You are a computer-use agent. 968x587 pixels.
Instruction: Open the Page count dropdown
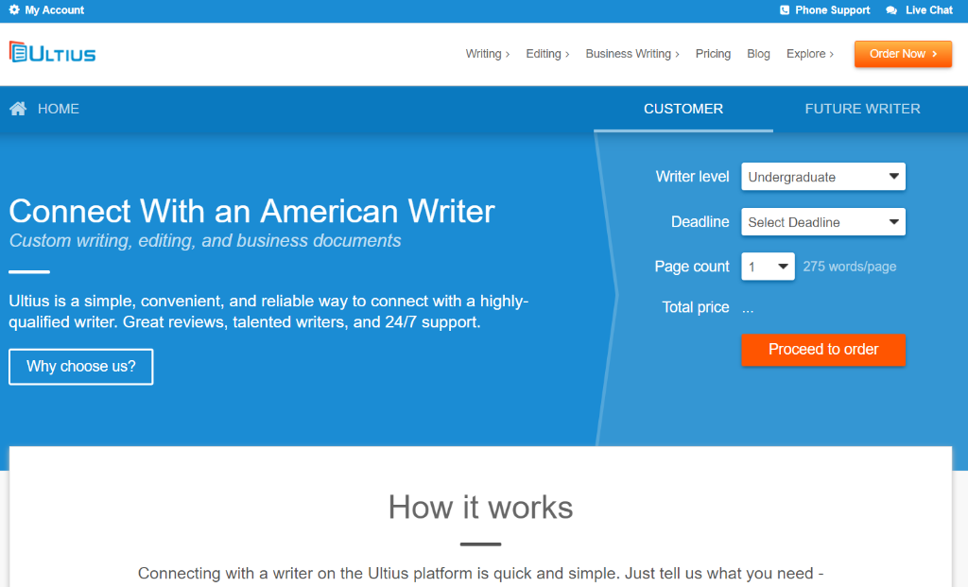768,267
